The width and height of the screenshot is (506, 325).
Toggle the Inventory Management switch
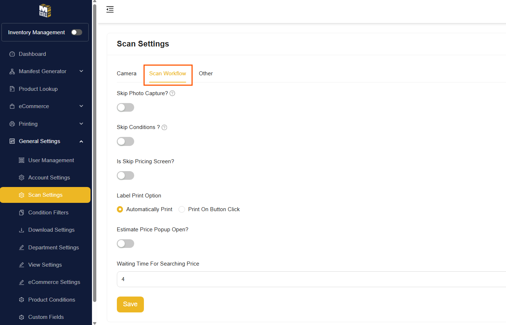[76, 32]
